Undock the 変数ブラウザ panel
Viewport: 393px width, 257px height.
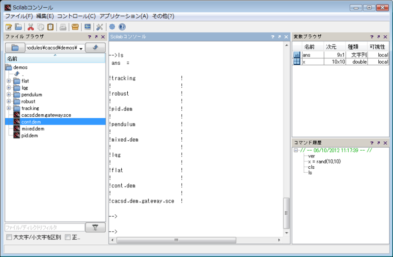tap(378, 37)
